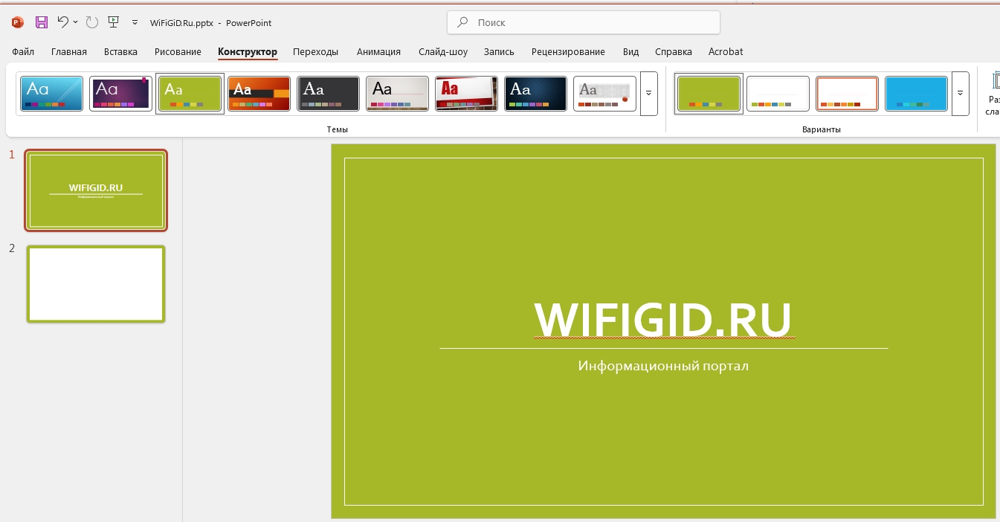1000x522 pixels.
Task: Select the blank slide 2 thumbnail
Action: click(x=96, y=284)
